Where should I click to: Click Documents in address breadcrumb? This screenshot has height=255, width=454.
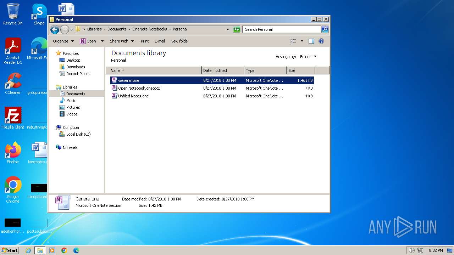(117, 29)
